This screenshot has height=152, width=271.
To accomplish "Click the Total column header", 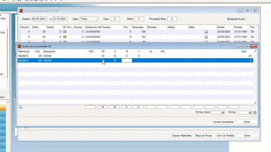I will [244, 51].
